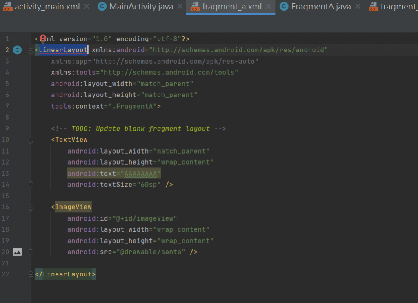This screenshot has width=418, height=303.
Task: Click android:src="@drawable/santa" attribute
Action: pyautogui.click(x=126, y=252)
